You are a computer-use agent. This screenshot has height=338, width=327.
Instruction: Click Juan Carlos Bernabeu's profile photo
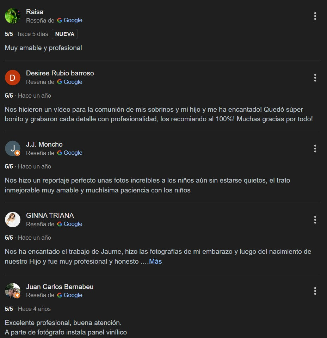click(x=13, y=291)
